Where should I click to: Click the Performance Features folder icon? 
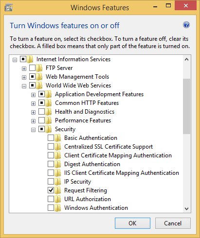tap(49, 120)
